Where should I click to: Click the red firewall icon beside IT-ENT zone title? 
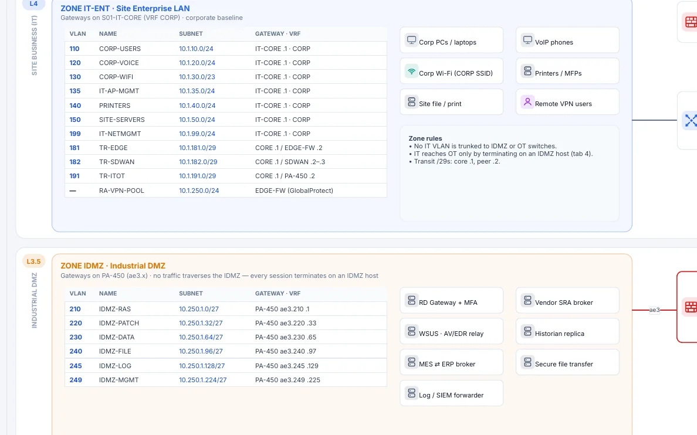click(x=691, y=22)
